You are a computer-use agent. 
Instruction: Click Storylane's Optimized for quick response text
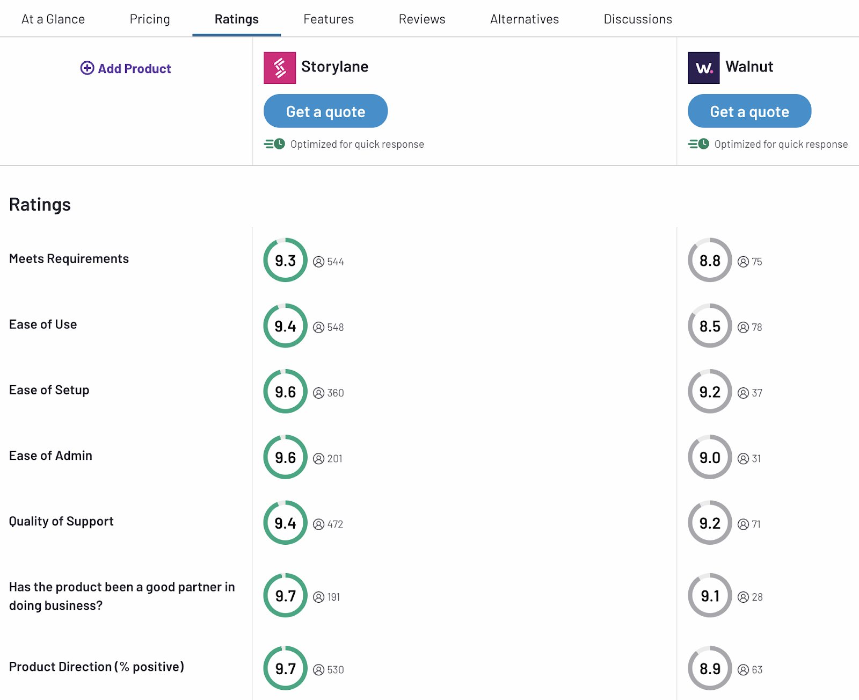[357, 144]
